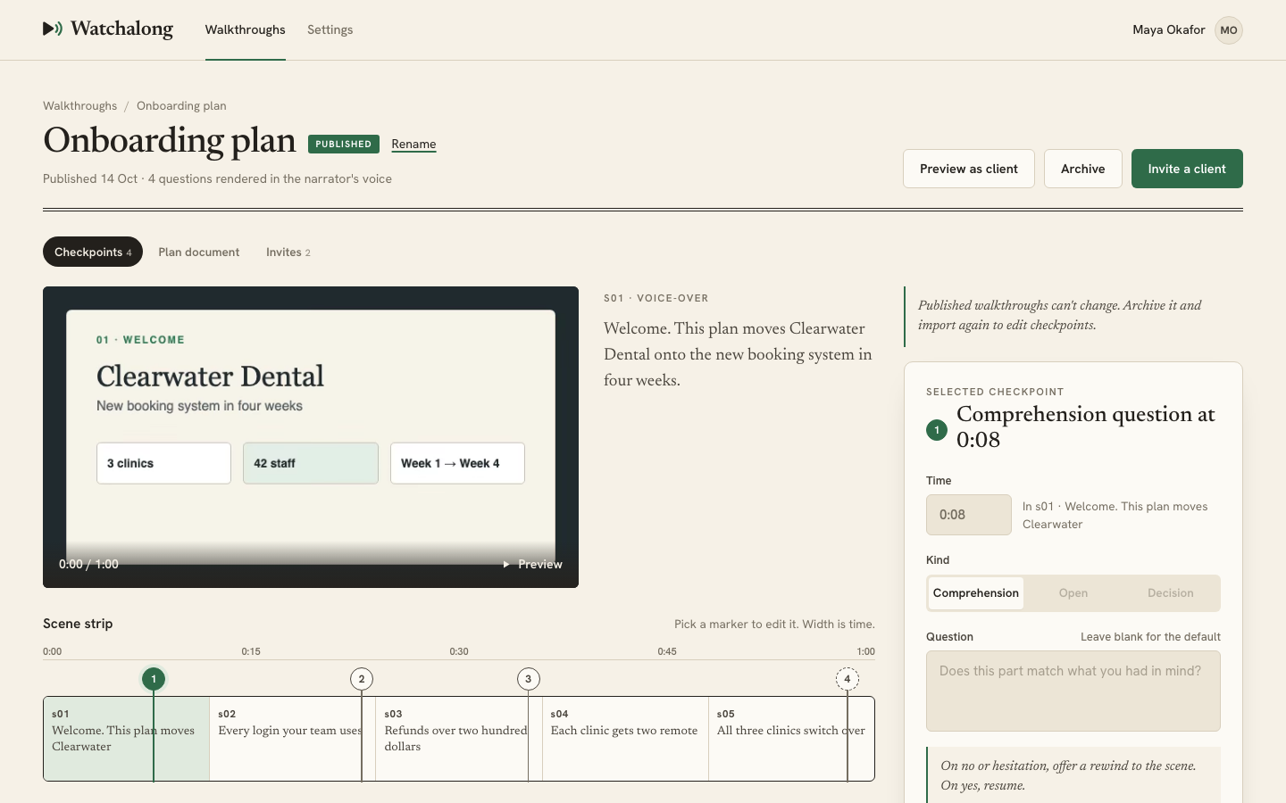Click the Invite a client button
Image resolution: width=1286 pixels, height=803 pixels.
1187,169
